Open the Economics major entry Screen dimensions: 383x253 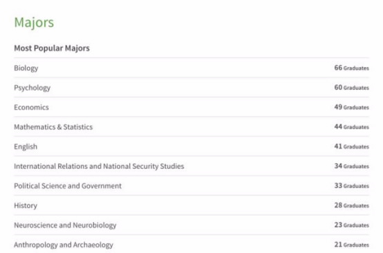(x=31, y=107)
